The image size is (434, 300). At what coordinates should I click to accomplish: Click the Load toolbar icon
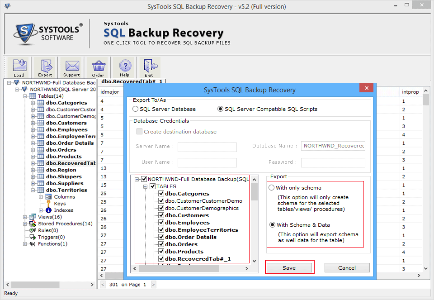(19, 65)
